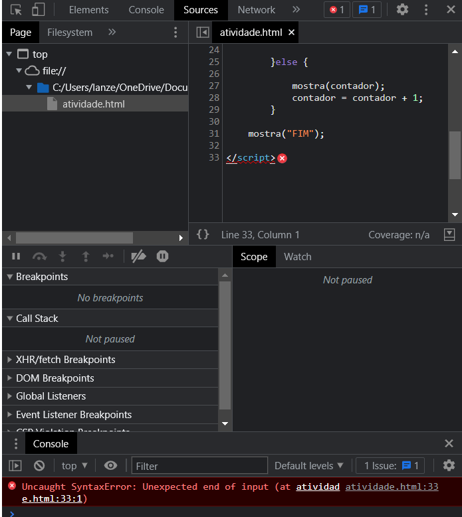Click the step icon with arrow-dot

[108, 256]
